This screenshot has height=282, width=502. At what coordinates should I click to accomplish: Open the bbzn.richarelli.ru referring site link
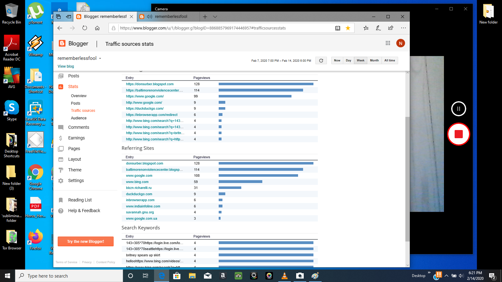[139, 188]
